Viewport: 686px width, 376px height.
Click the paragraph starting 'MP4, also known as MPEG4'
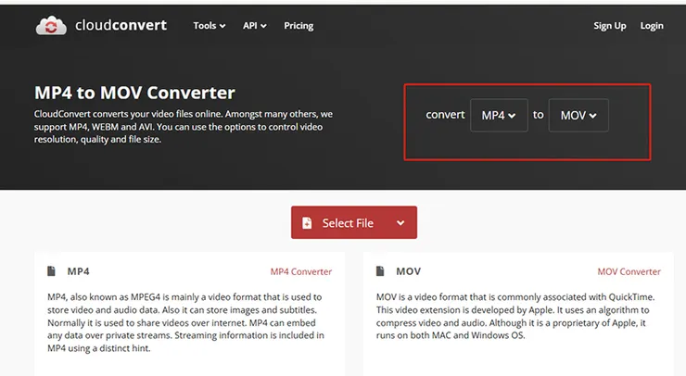[x=186, y=322]
